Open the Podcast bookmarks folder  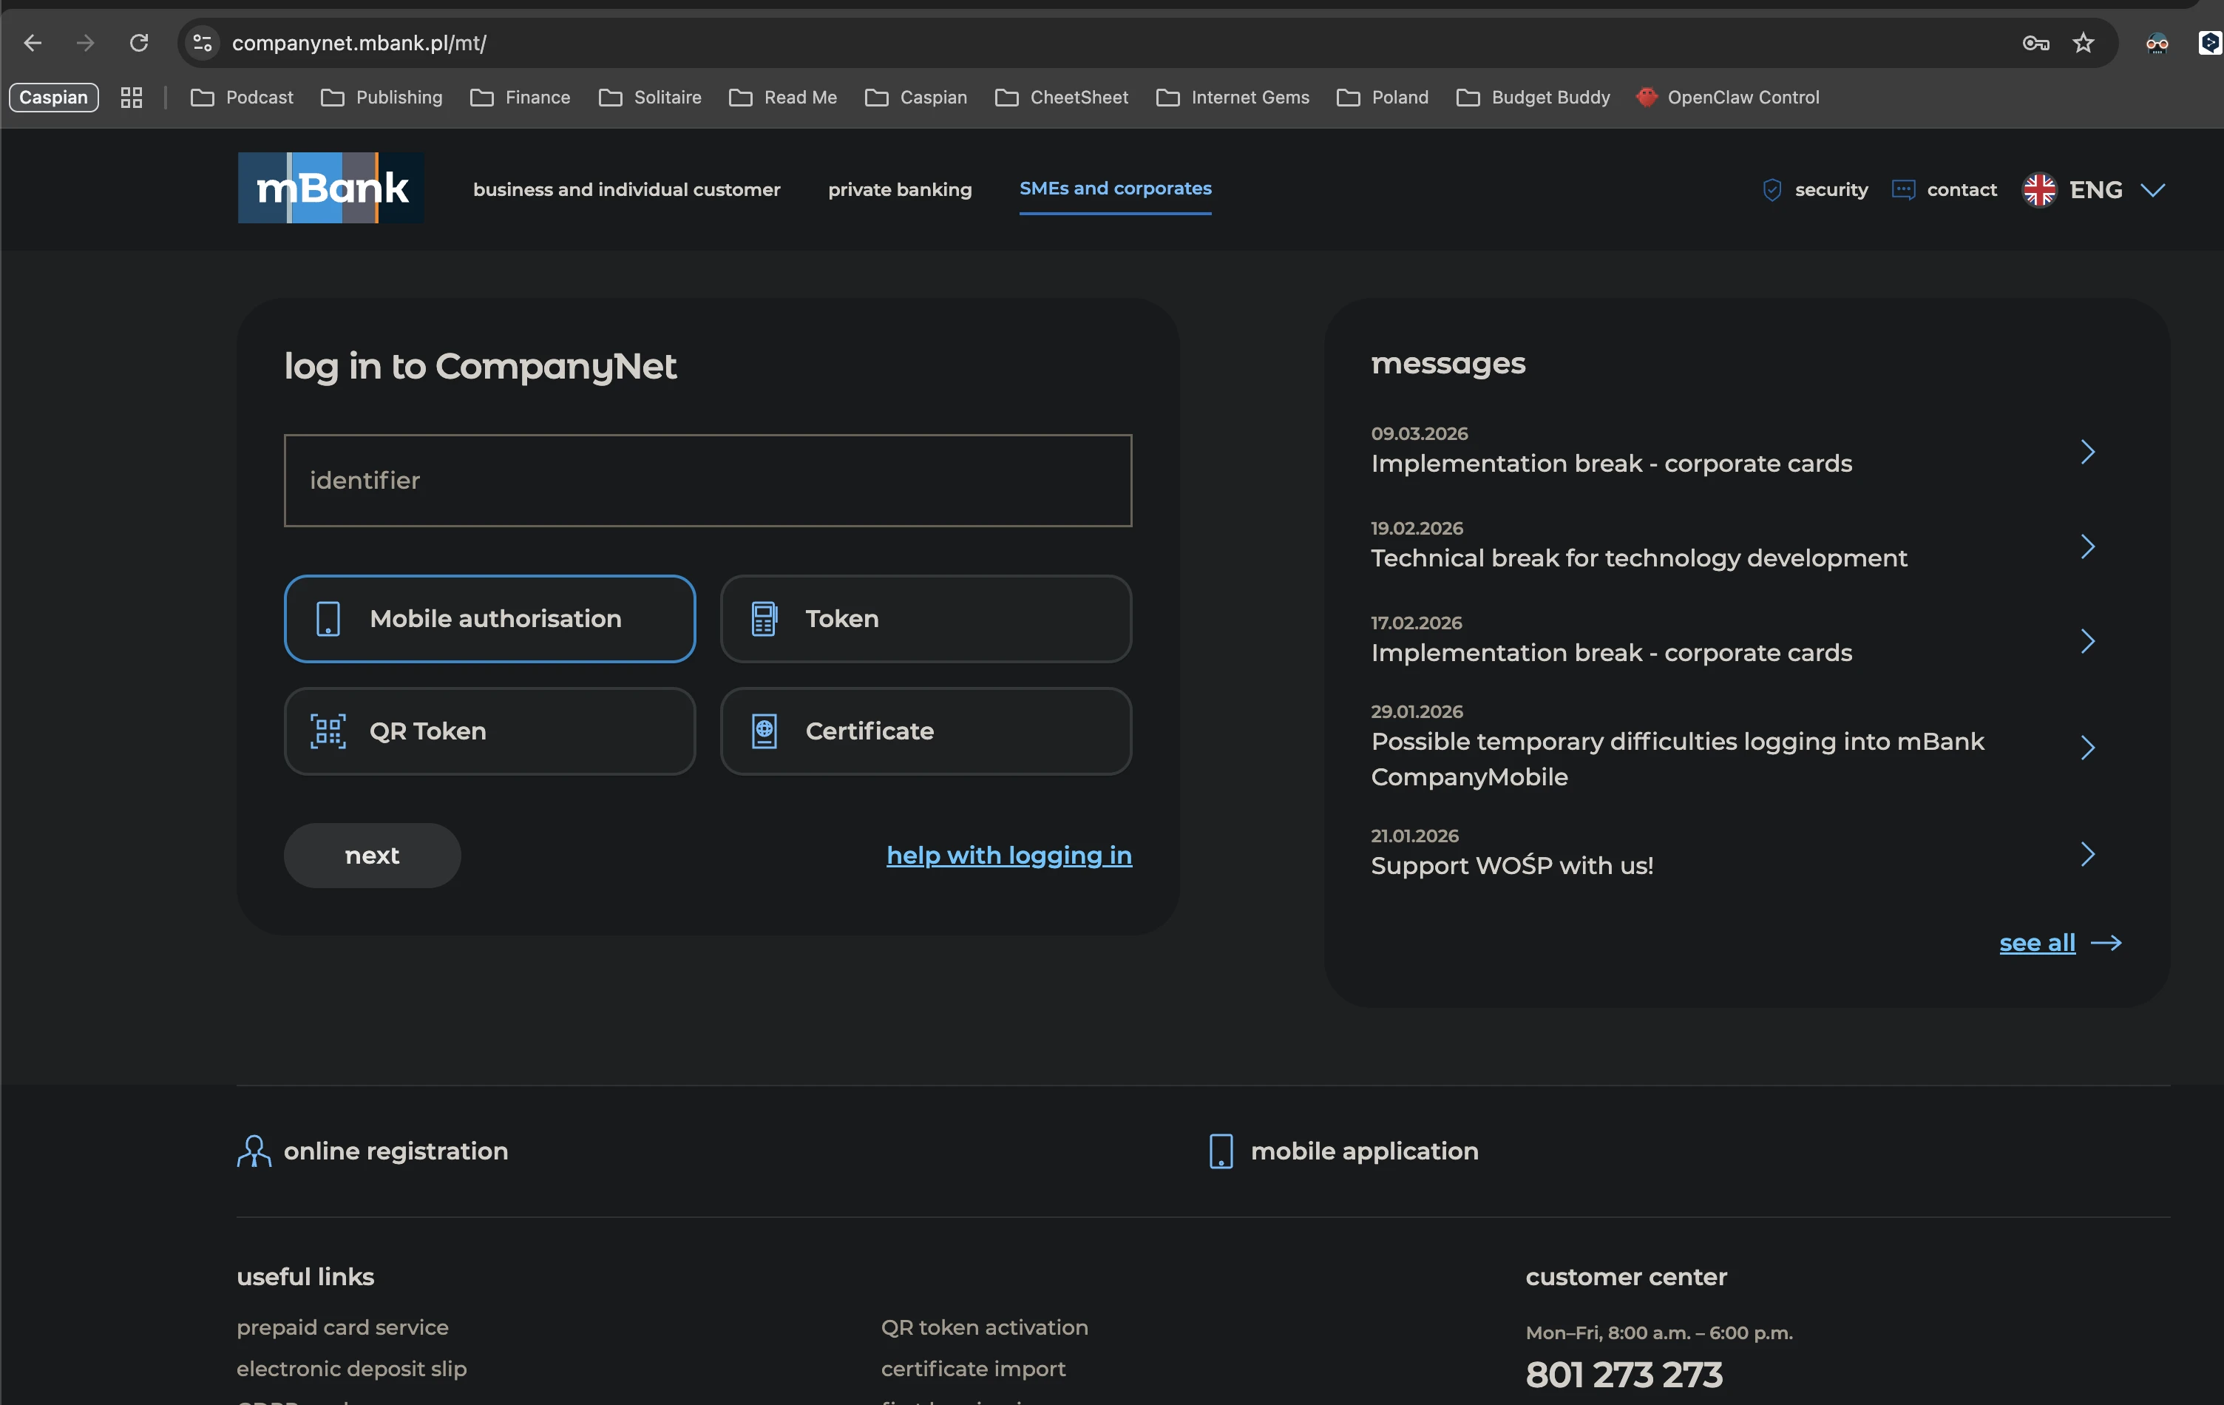242,97
